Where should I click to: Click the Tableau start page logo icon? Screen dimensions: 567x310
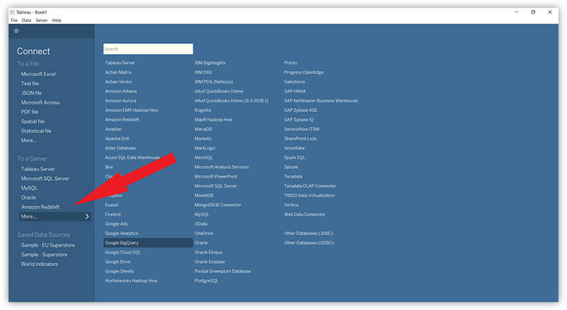(16, 31)
